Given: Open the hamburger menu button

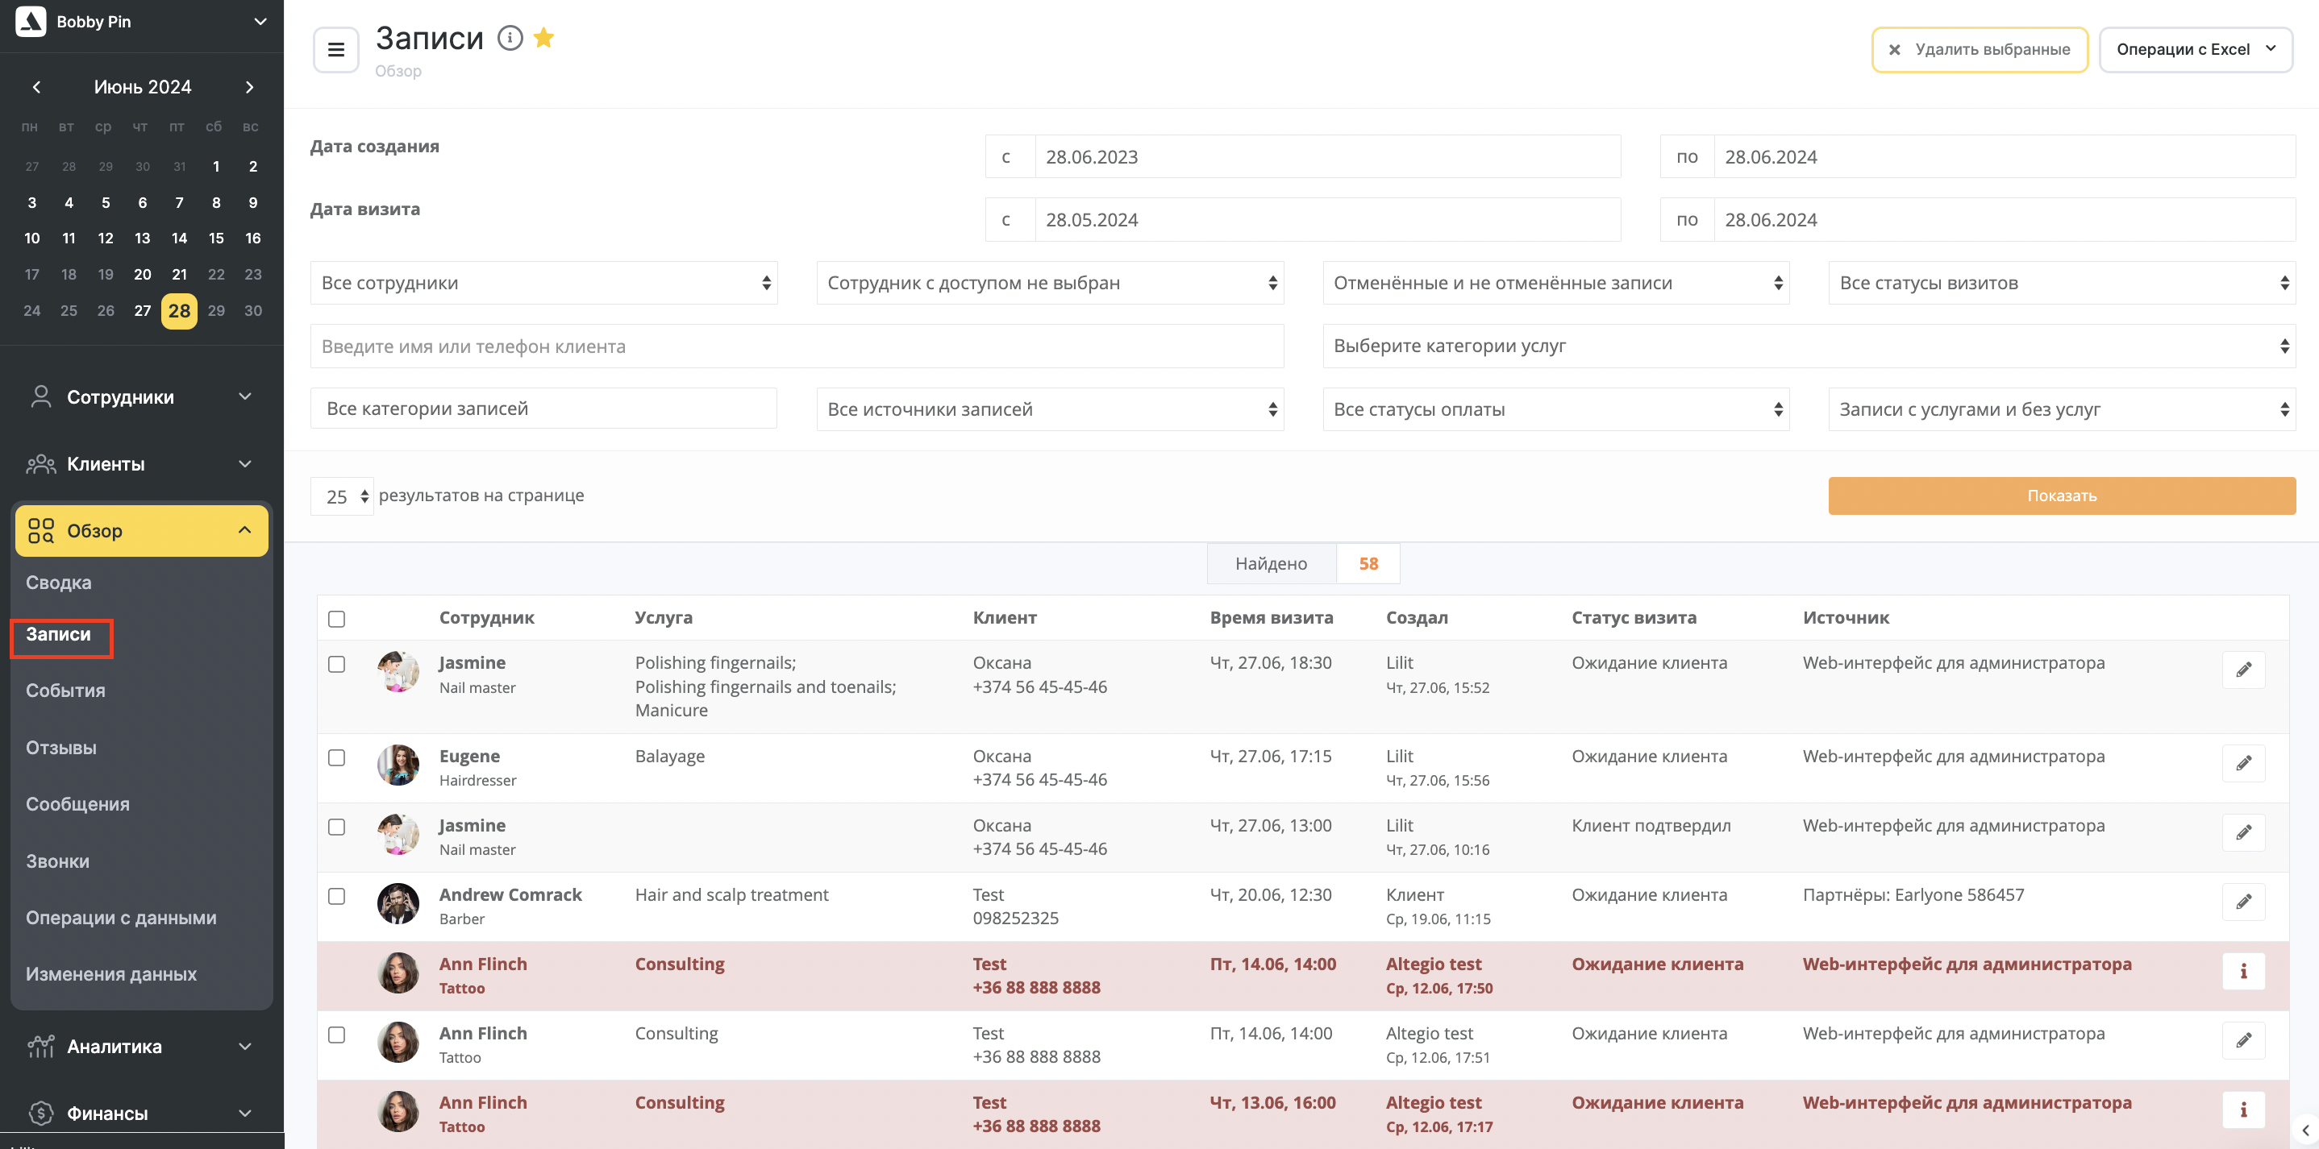Looking at the screenshot, I should coord(335,49).
